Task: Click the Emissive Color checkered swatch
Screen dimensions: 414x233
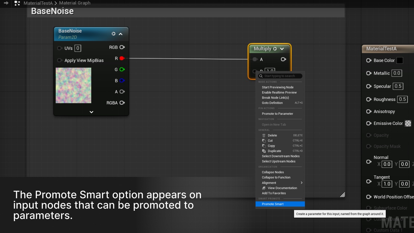Action: [408, 123]
